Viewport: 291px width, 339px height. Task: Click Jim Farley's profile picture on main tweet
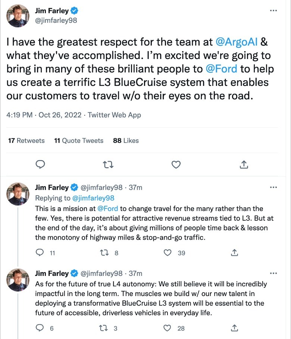(x=18, y=16)
